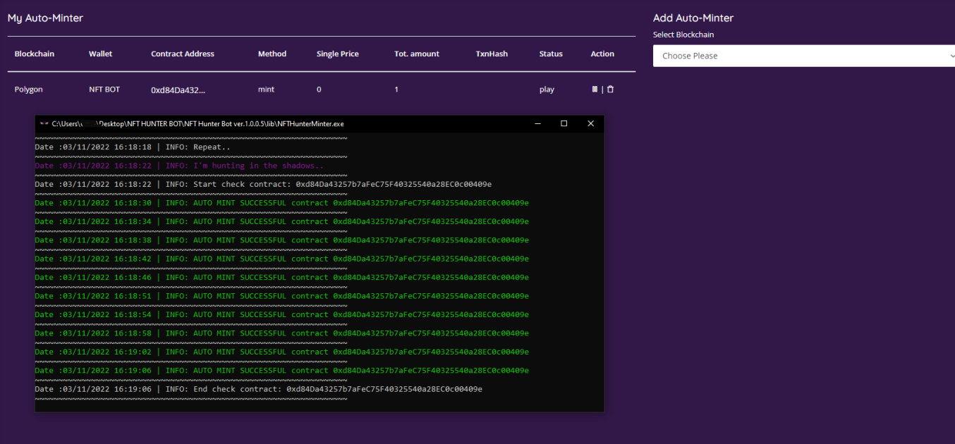Click the purple hunting in the shadows log line

(x=179, y=166)
